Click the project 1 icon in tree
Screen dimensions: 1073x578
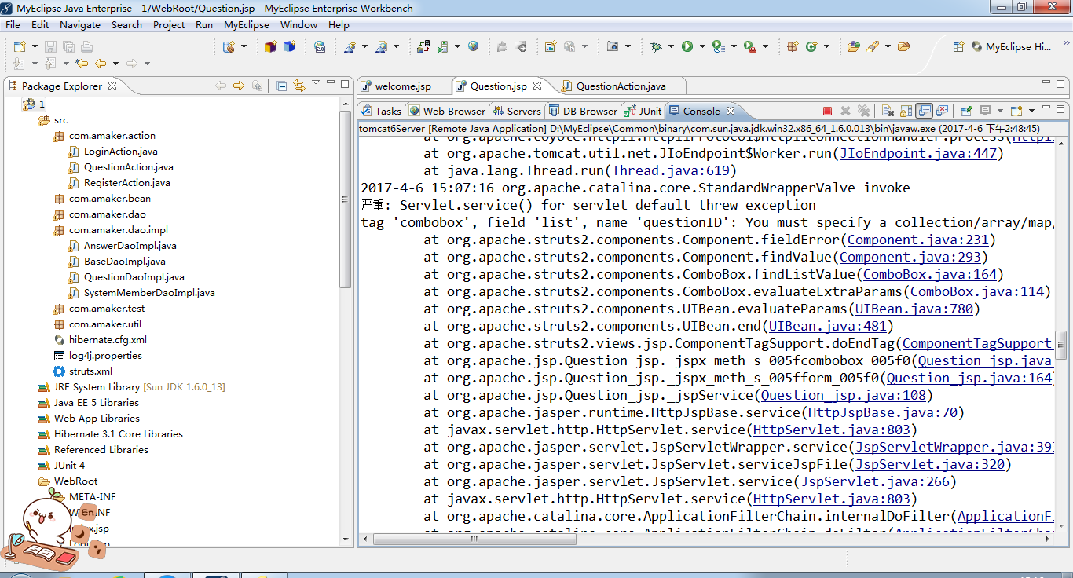click(x=29, y=104)
